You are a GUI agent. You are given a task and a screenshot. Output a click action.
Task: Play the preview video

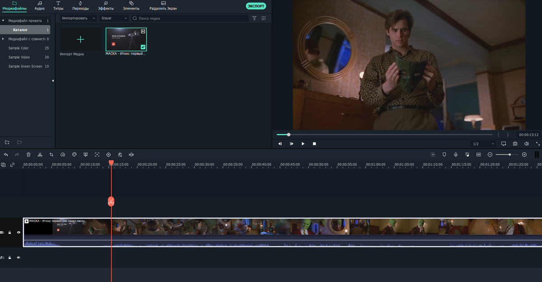click(303, 144)
